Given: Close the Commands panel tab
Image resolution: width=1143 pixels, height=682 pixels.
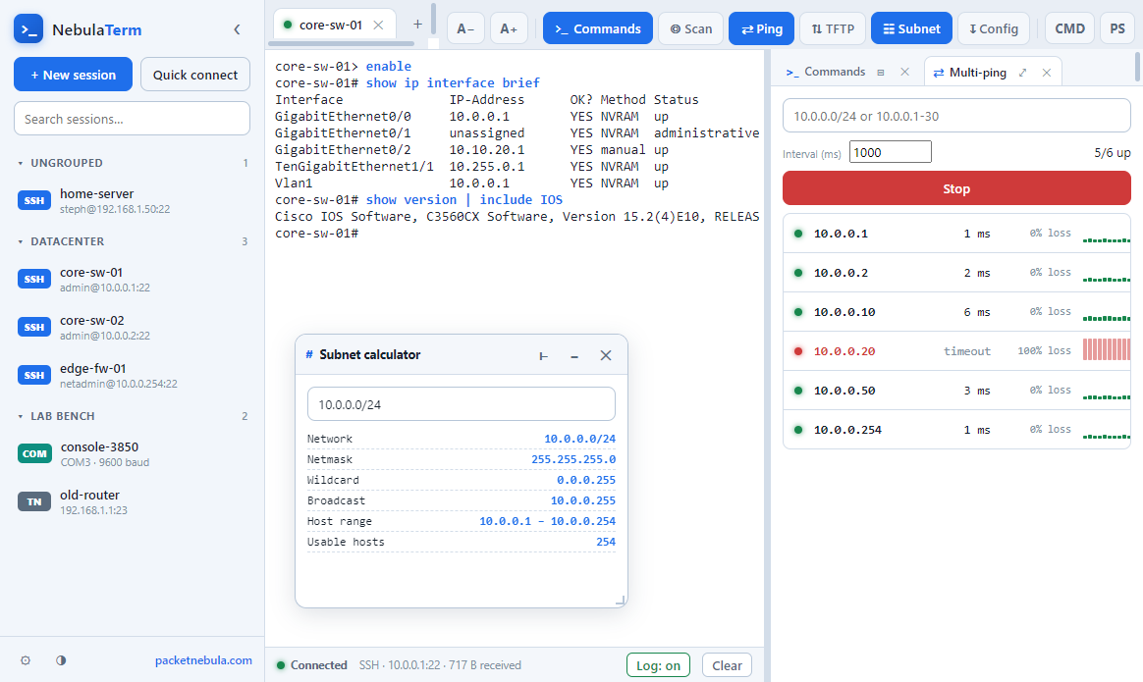Looking at the screenshot, I should (904, 72).
